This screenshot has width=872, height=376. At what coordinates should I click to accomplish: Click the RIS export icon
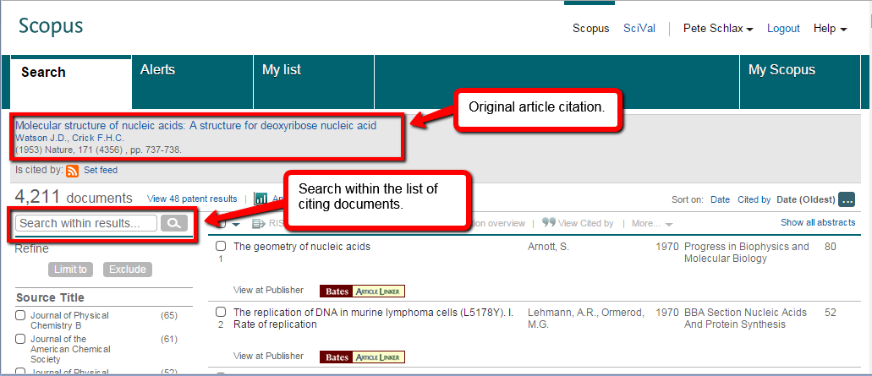tap(259, 223)
